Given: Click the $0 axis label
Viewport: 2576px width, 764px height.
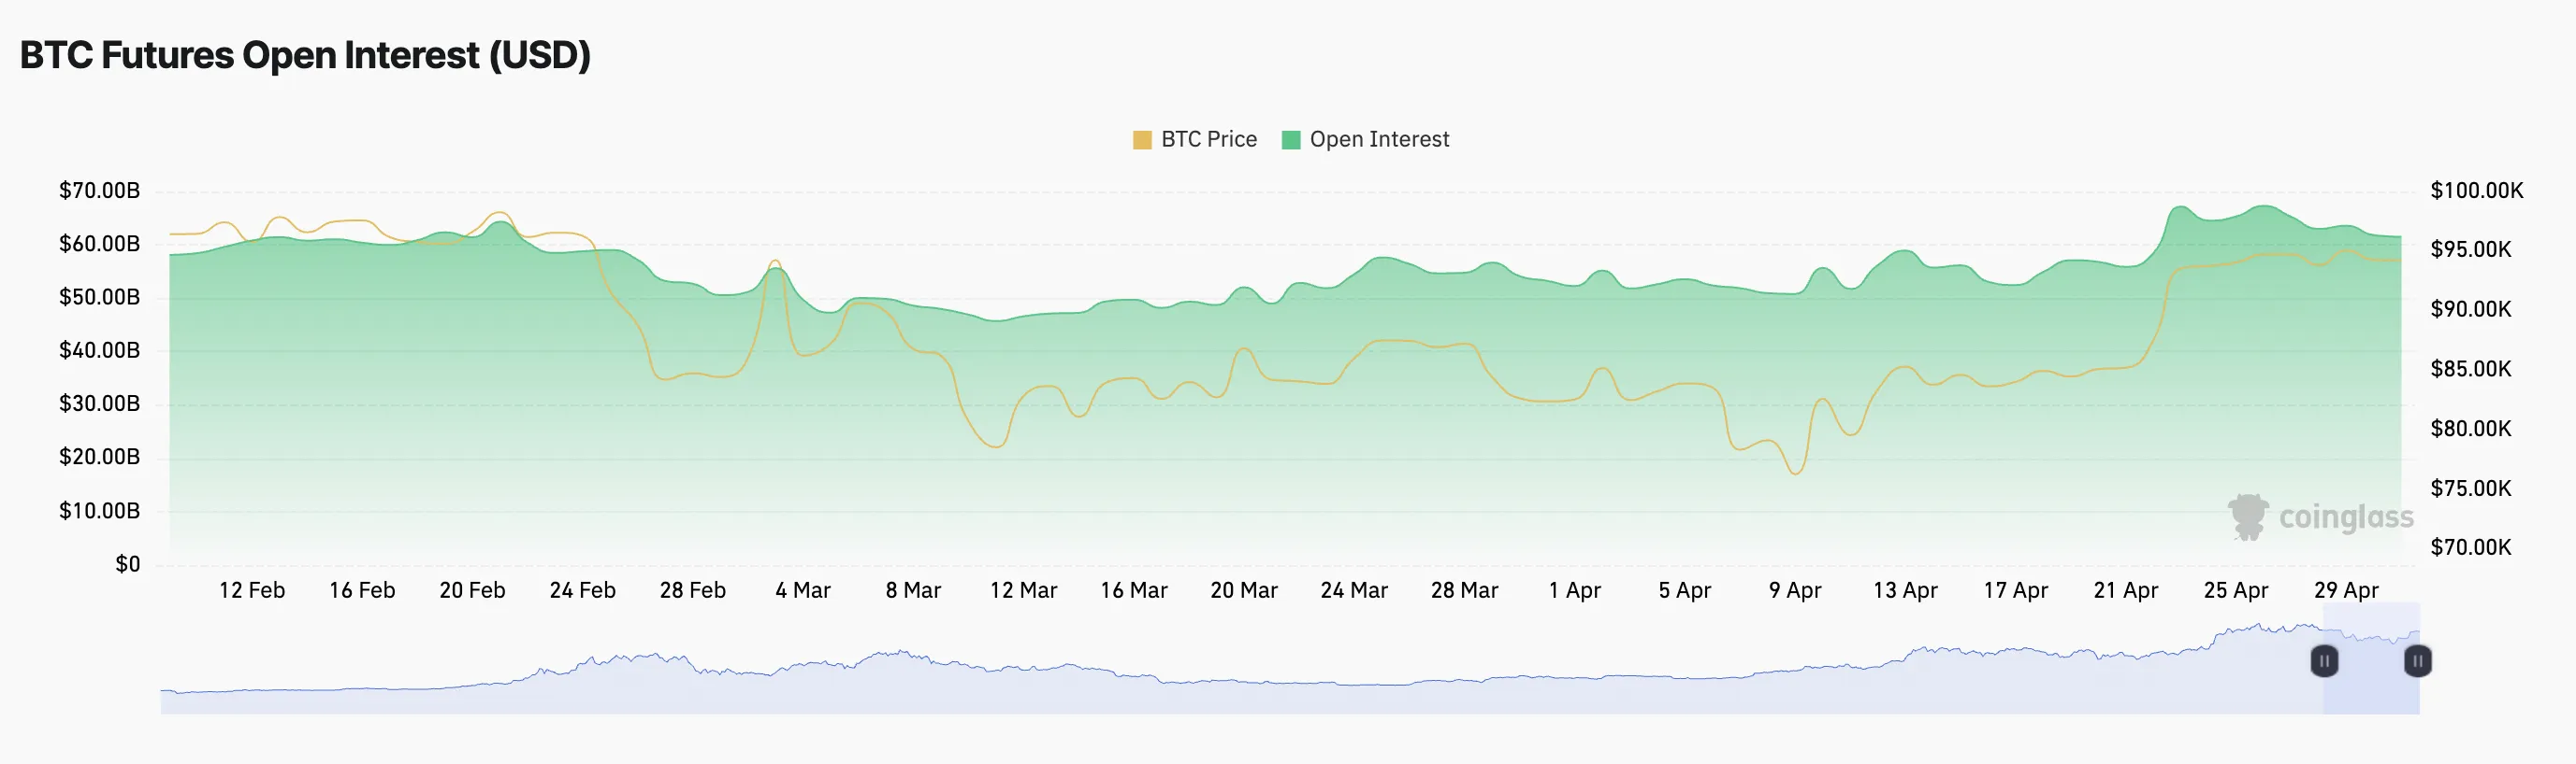Looking at the screenshot, I should (127, 564).
